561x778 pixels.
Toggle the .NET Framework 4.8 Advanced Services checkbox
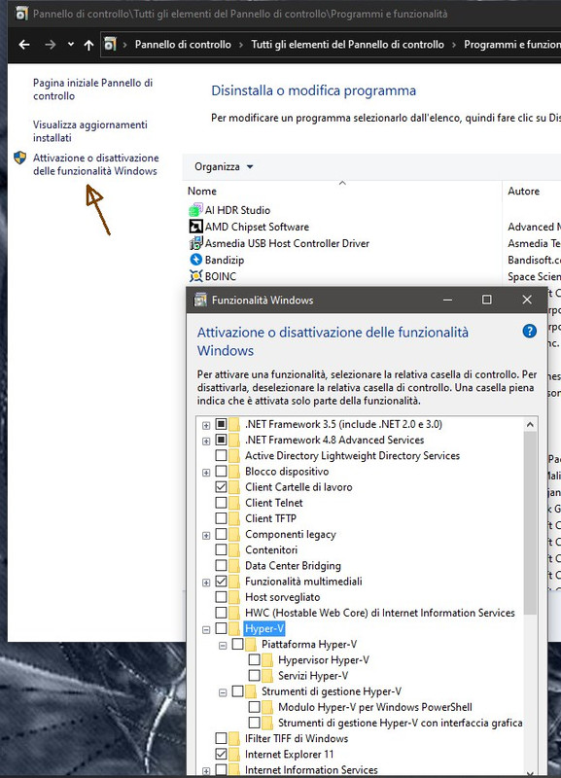[x=222, y=440]
